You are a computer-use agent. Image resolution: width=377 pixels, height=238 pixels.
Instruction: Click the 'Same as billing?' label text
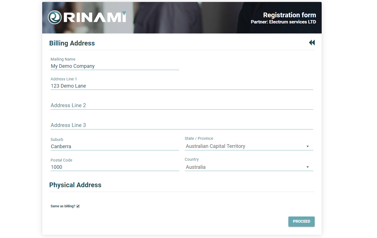tap(63, 206)
